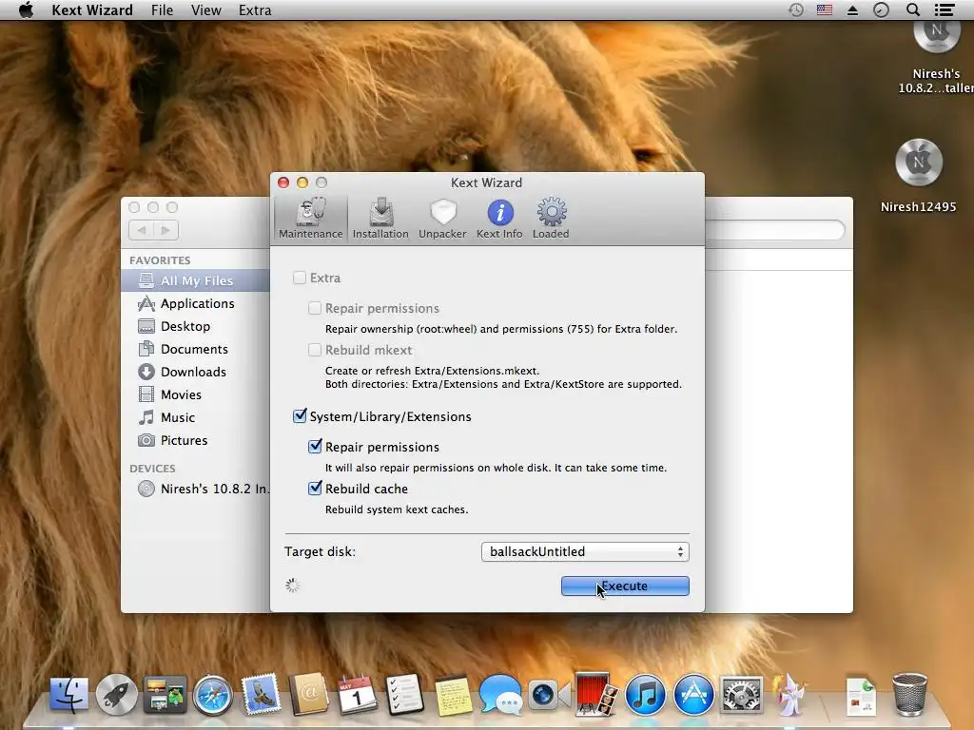
Task: Open Mail from the Dock
Action: pos(261,694)
